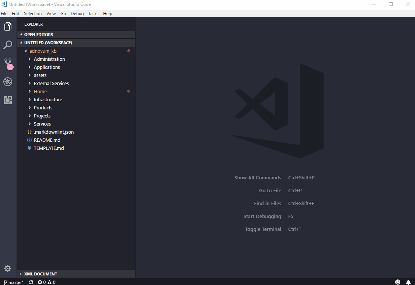Open the Extensions view icon

8,100
